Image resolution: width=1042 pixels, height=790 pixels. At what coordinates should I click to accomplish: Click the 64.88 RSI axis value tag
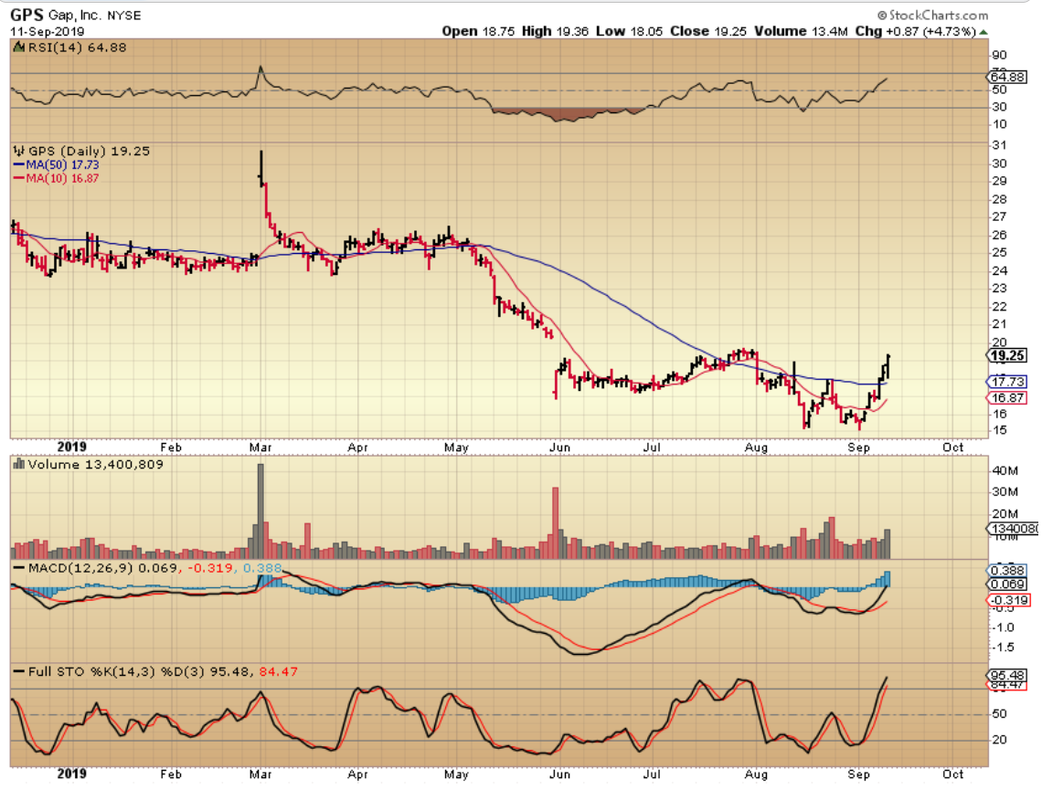(1007, 77)
